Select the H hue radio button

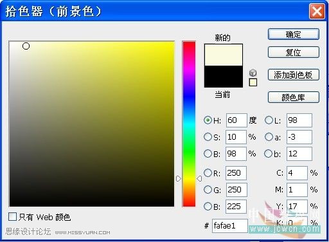click(208, 120)
